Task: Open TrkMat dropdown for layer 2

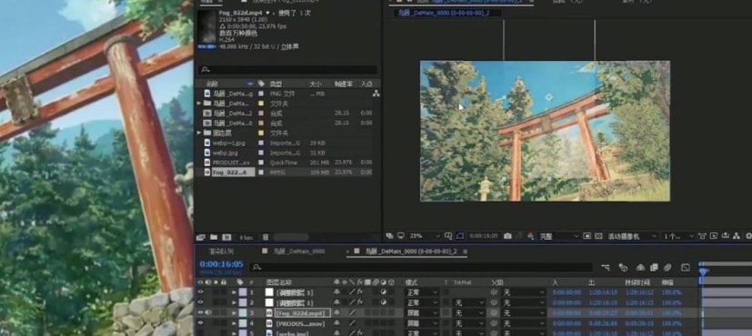Action: click(x=469, y=302)
